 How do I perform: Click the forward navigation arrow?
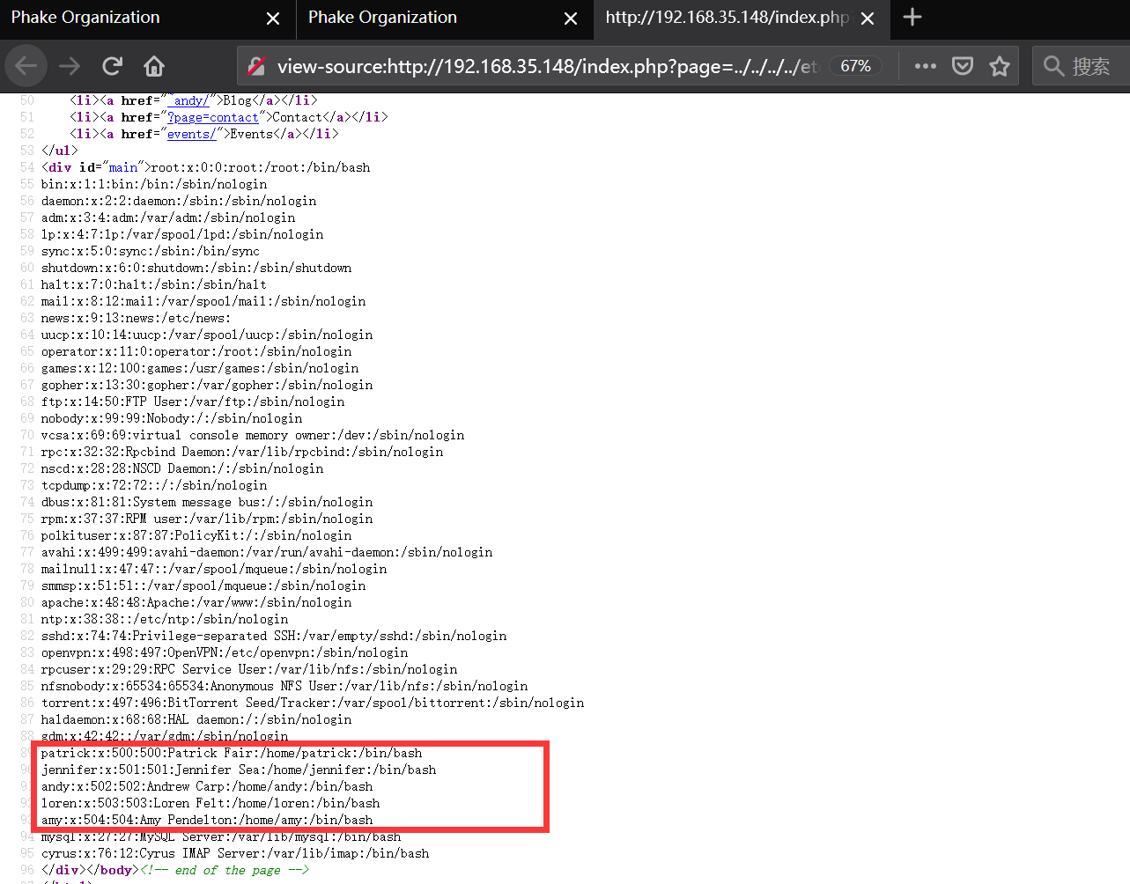coord(69,65)
